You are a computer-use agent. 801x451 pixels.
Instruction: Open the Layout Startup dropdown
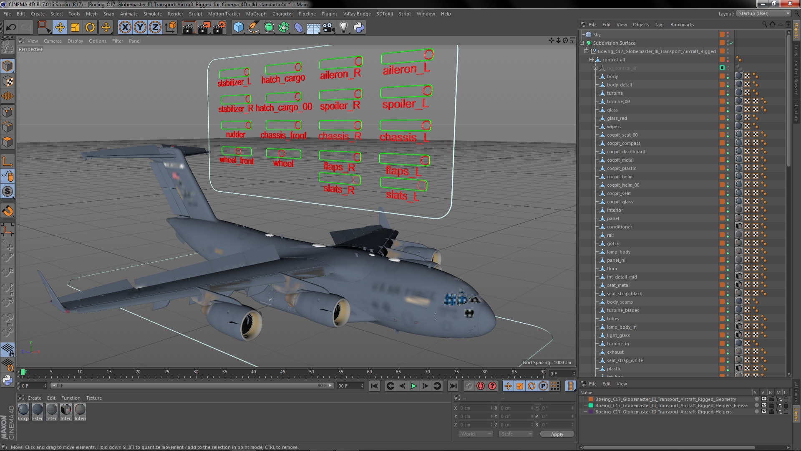tap(764, 14)
